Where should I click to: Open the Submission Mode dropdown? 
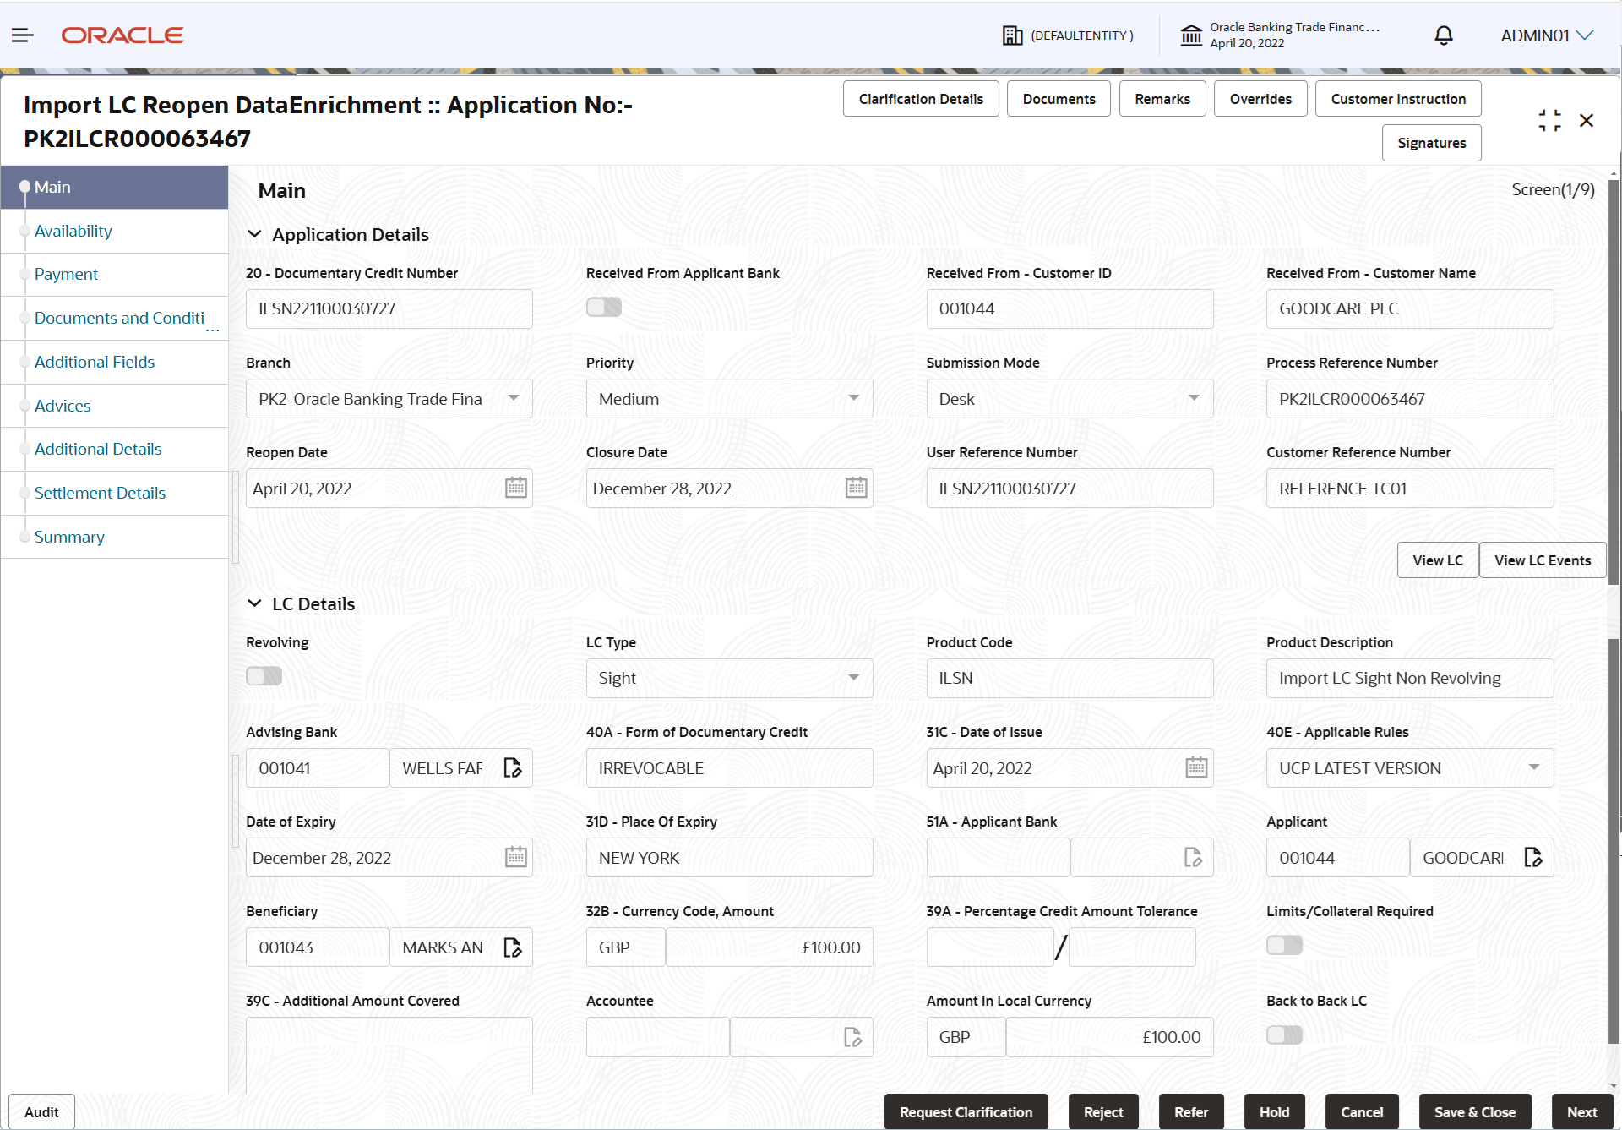[1194, 398]
